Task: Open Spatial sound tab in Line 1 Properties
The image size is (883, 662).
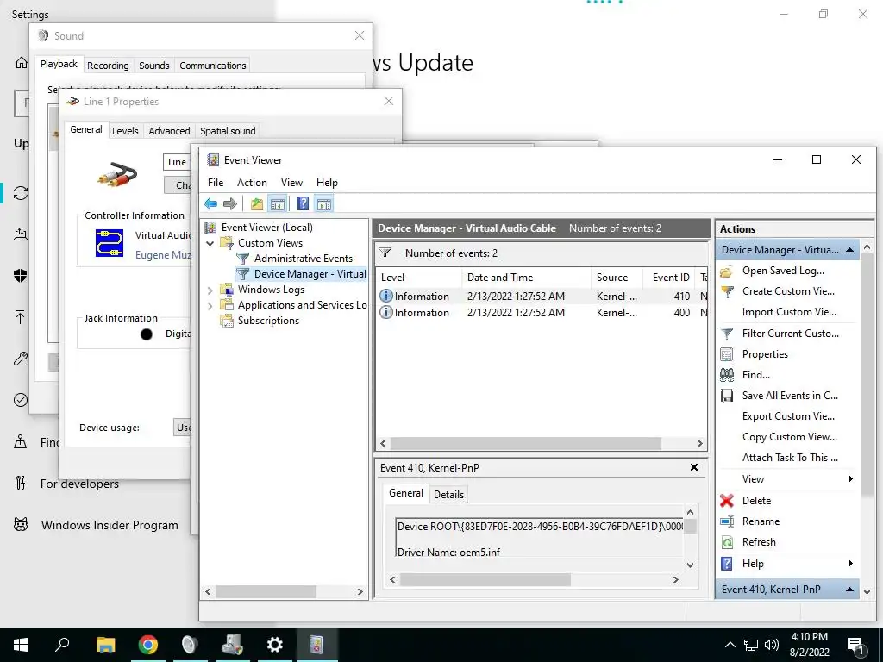Action: pyautogui.click(x=228, y=131)
